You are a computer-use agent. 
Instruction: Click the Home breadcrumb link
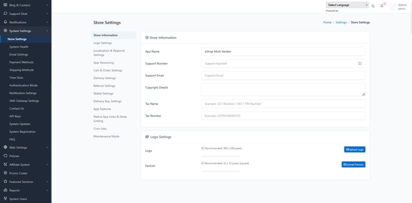click(x=327, y=22)
